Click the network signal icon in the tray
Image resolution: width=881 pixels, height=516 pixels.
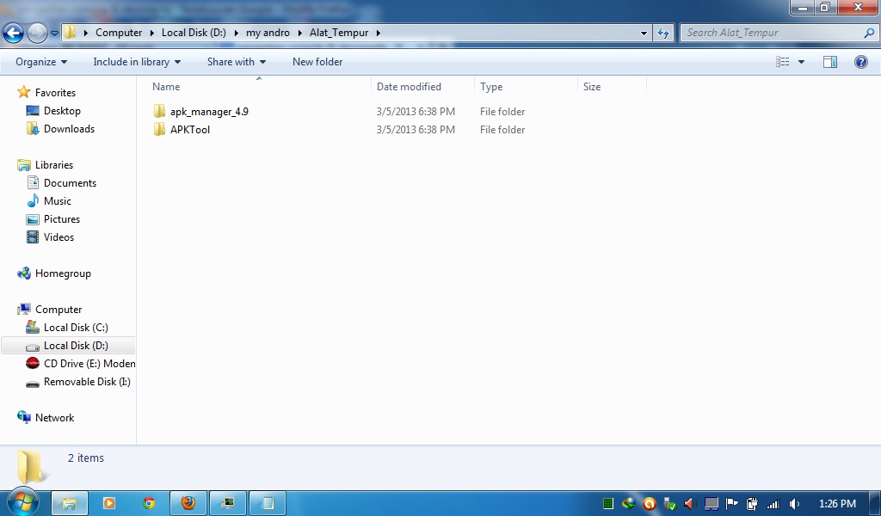click(774, 503)
